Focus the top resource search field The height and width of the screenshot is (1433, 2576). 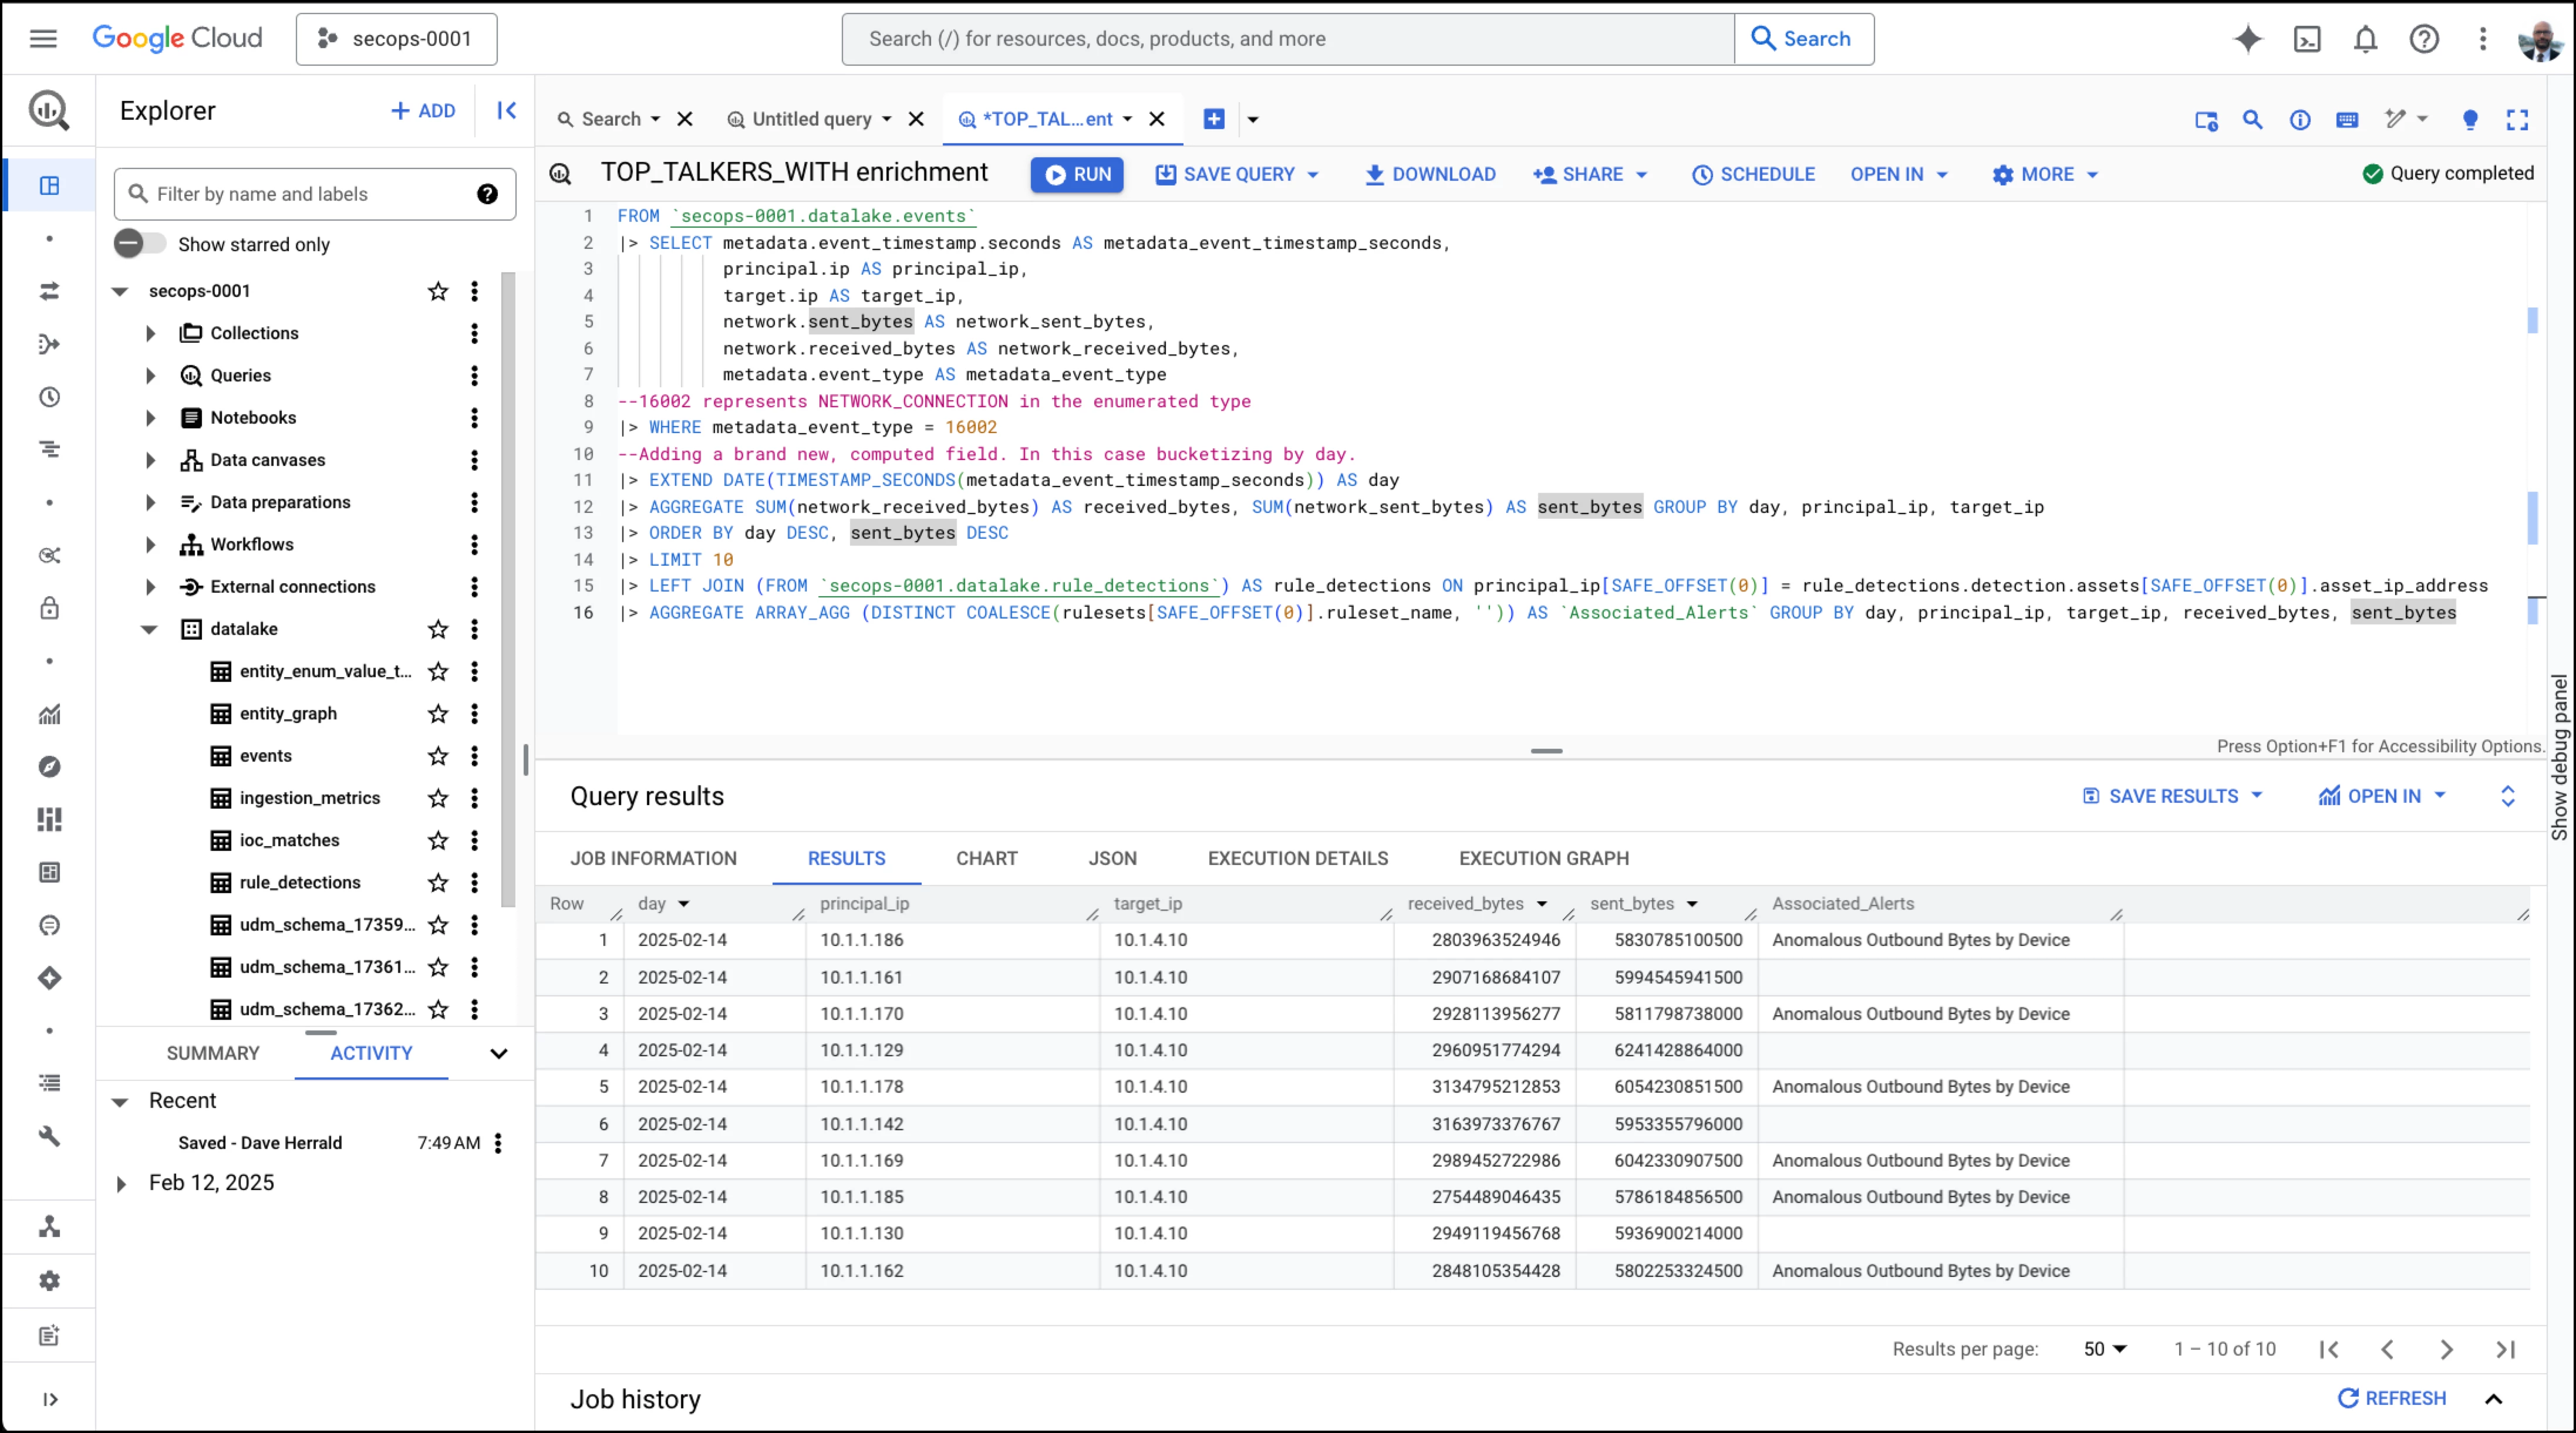pos(1288,39)
